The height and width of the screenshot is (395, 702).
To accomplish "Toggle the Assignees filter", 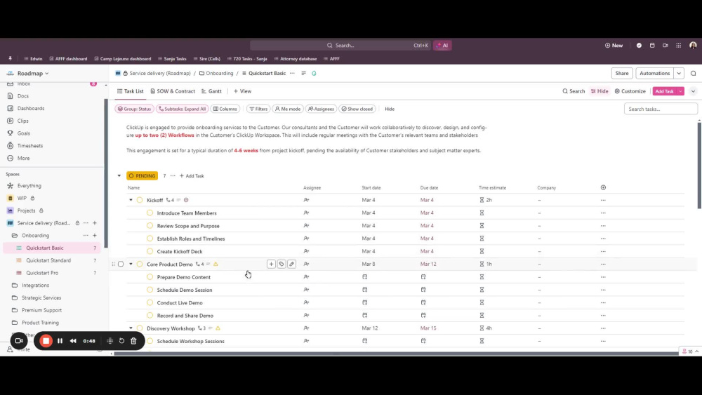I will pos(321,109).
